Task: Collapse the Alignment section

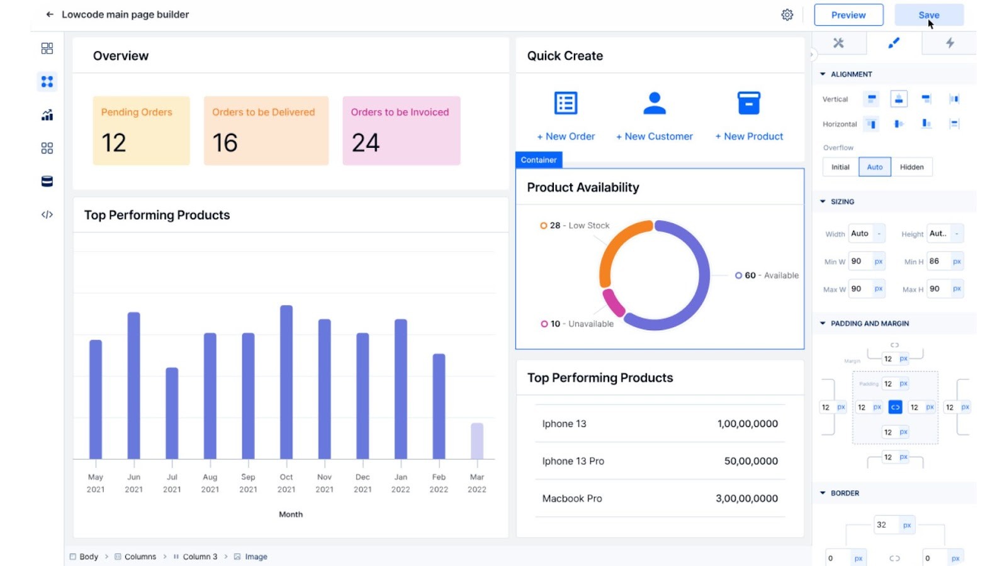Action: (x=823, y=74)
